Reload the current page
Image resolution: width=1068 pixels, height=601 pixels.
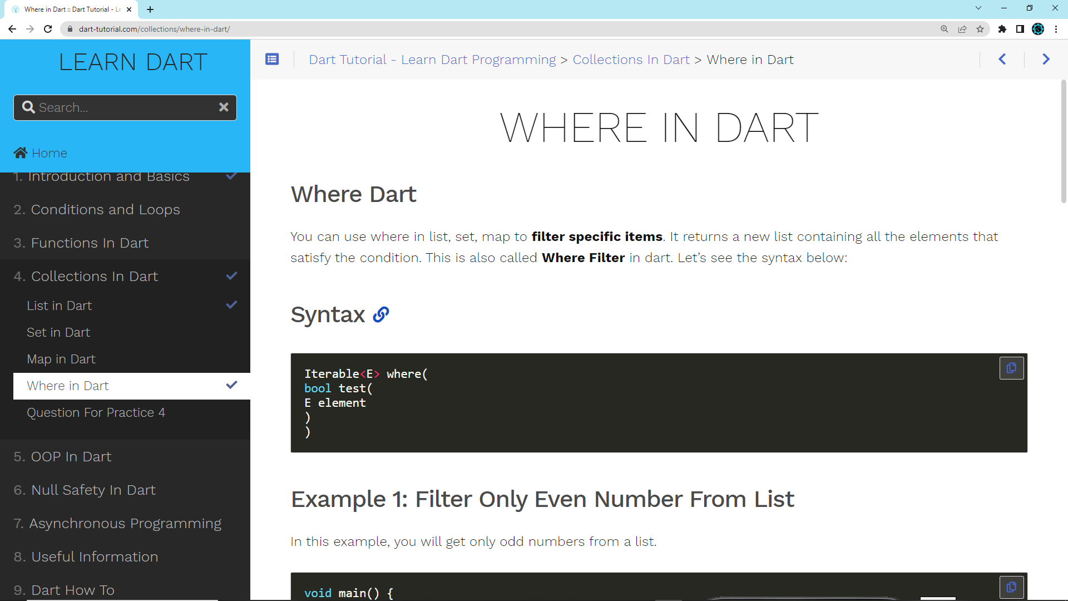coord(48,29)
